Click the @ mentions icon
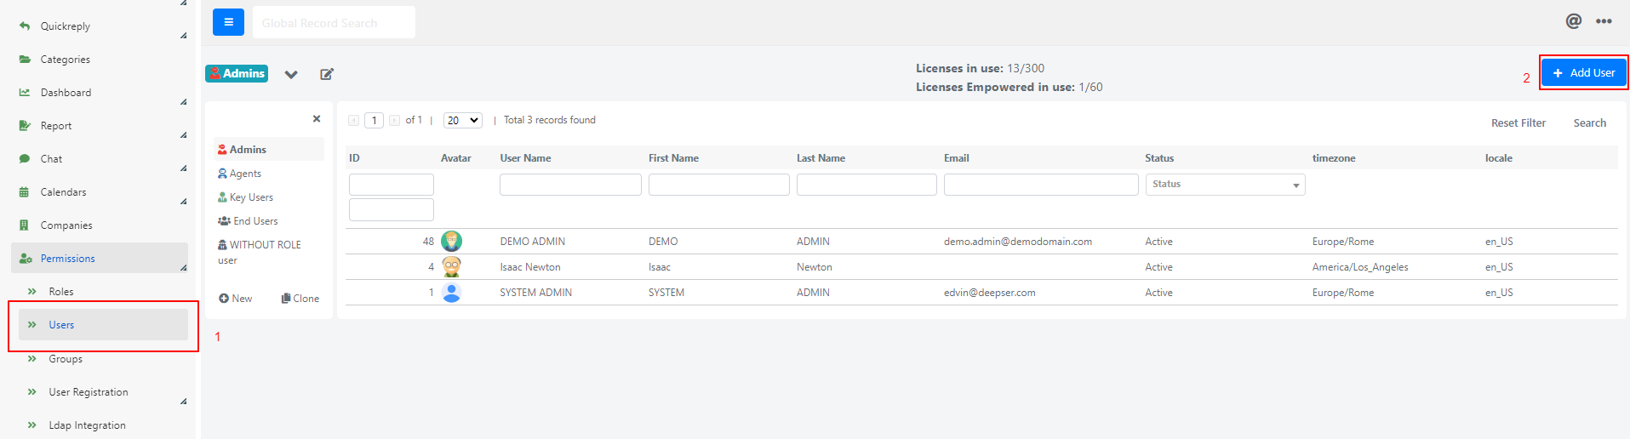The height and width of the screenshot is (439, 1630). tap(1574, 21)
